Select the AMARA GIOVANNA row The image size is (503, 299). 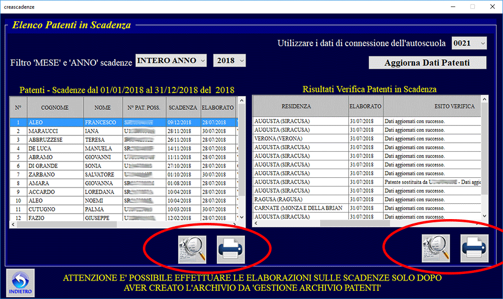tap(124, 183)
